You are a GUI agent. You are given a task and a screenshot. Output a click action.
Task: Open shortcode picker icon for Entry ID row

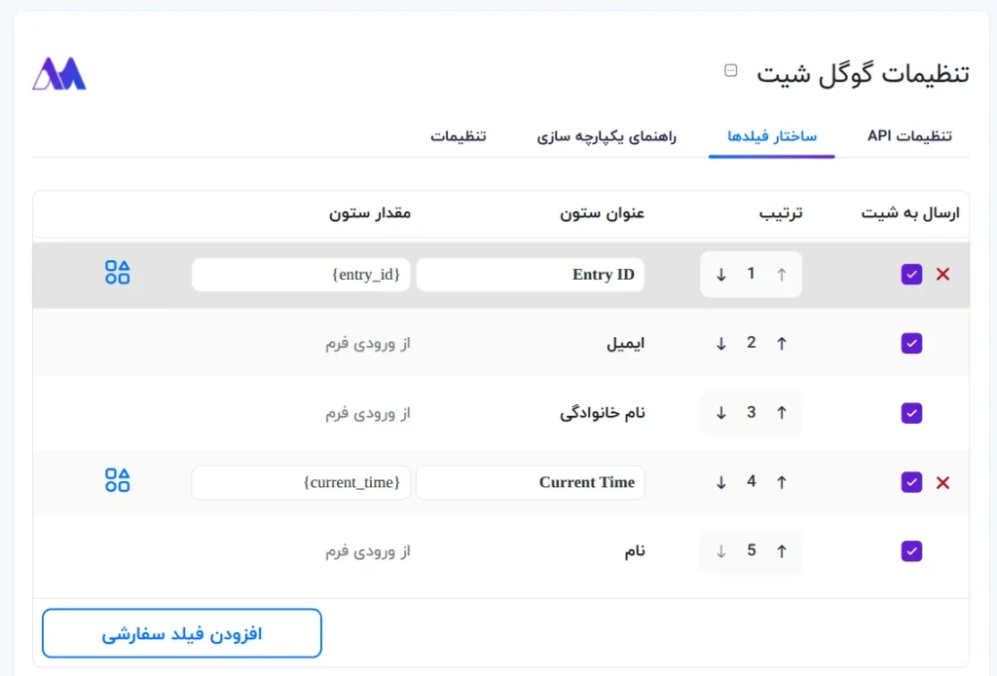117,273
